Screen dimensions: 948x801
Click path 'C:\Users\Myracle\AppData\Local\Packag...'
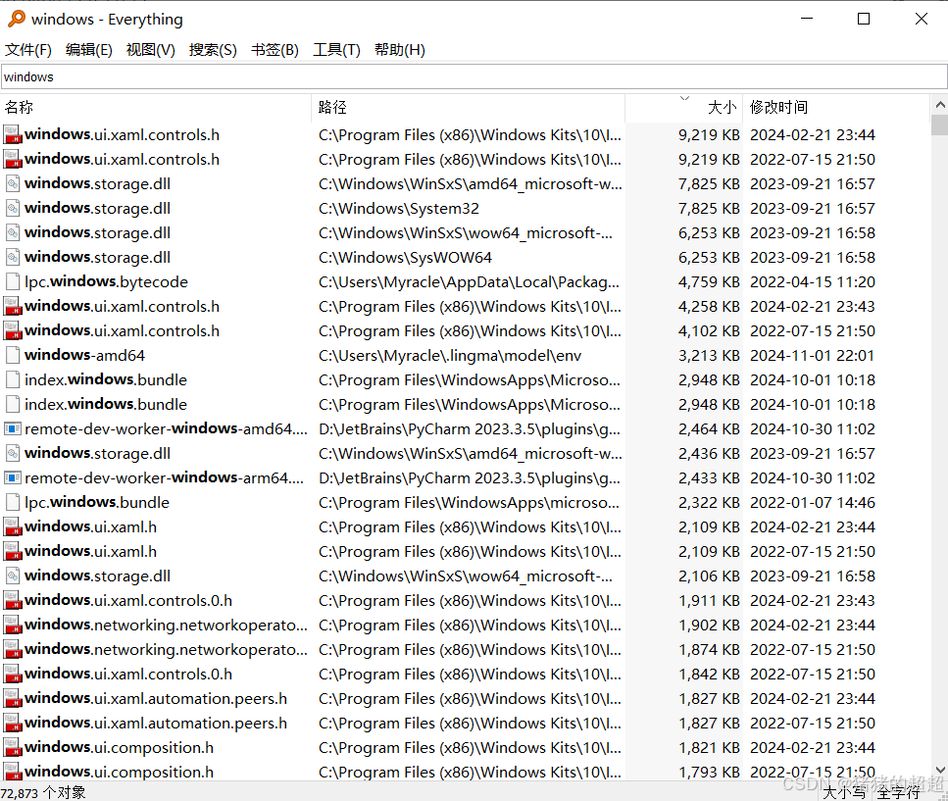[x=470, y=282]
